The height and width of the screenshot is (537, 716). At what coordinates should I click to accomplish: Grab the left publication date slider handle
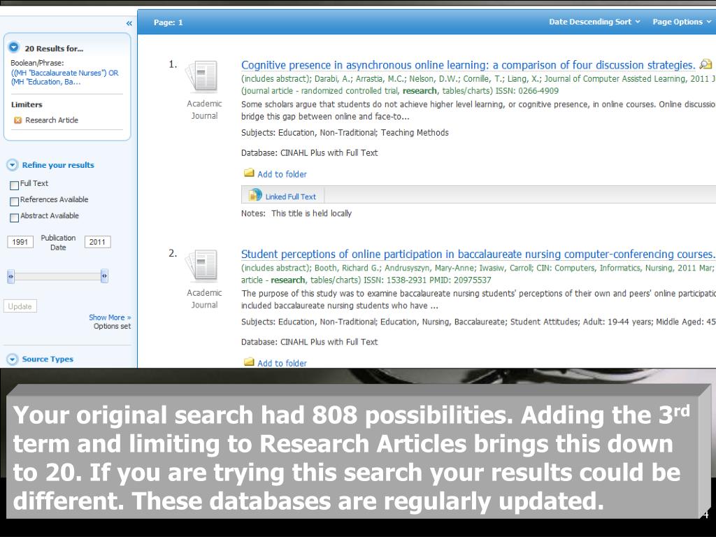coord(11,276)
